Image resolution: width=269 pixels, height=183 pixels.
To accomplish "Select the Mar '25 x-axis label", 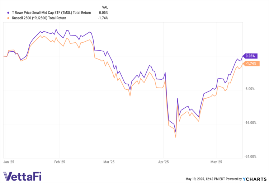I will (109, 162).
